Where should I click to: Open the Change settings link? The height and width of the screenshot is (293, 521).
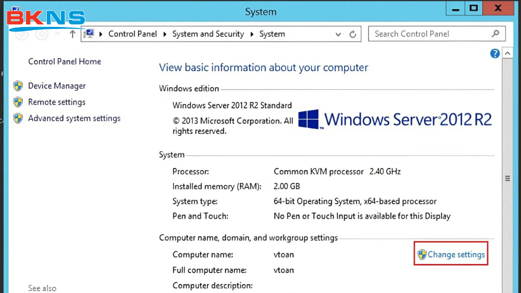tap(456, 255)
